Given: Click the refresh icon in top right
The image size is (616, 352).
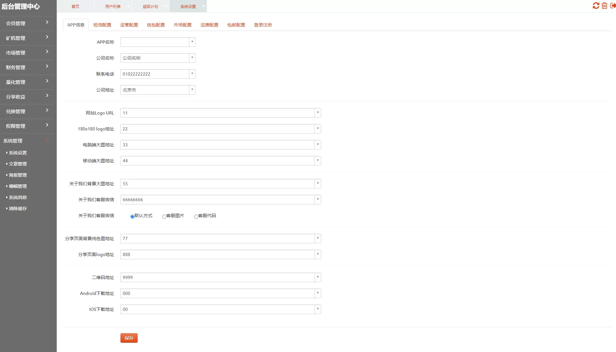Looking at the screenshot, I should 596,6.
